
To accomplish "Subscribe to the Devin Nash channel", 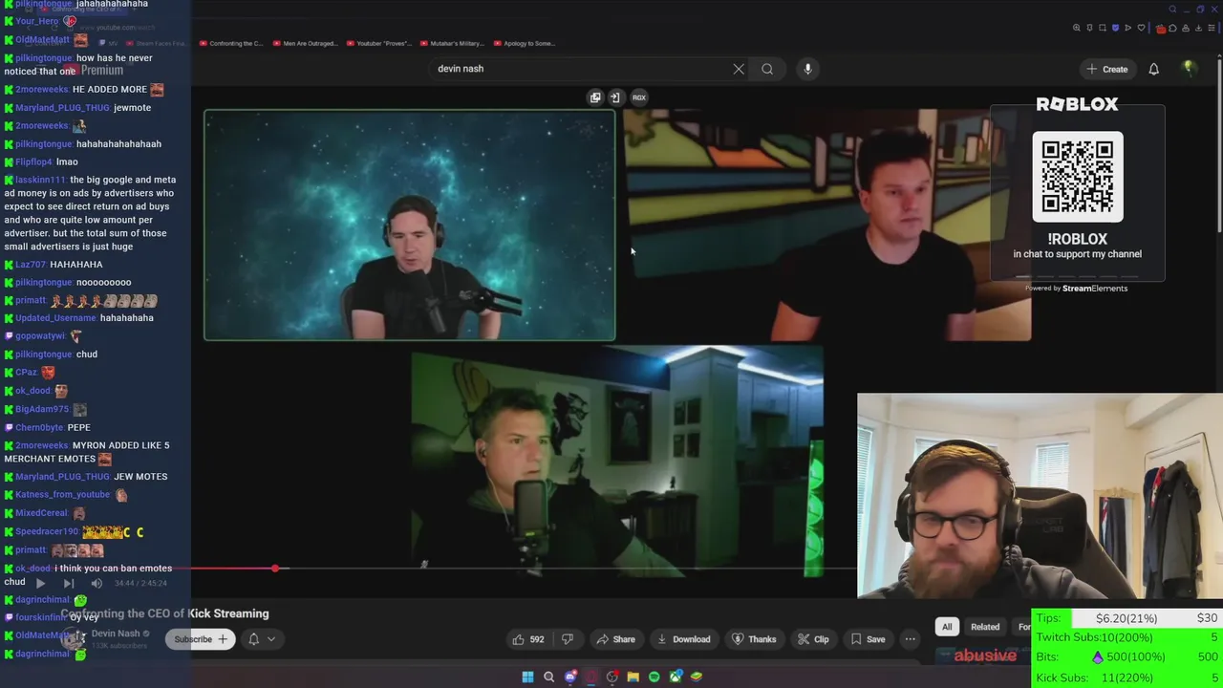I will [202, 639].
